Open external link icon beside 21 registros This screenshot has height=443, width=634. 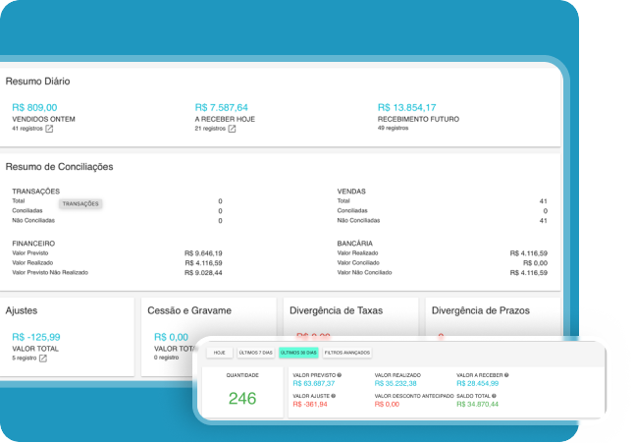[x=232, y=129]
